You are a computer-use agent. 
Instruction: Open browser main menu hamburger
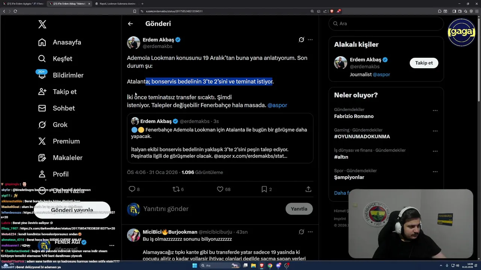pyautogui.click(x=477, y=11)
